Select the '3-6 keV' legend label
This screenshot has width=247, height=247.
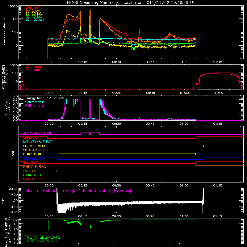(x=32, y=7)
